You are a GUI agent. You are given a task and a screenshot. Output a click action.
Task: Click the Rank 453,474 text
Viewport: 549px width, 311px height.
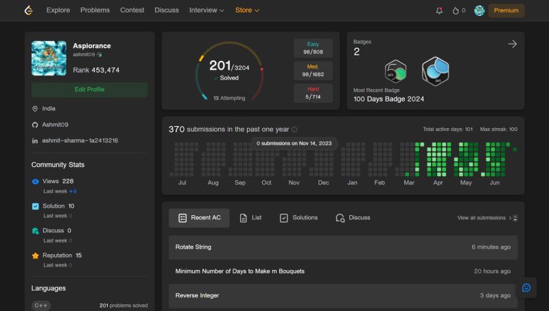click(x=96, y=71)
